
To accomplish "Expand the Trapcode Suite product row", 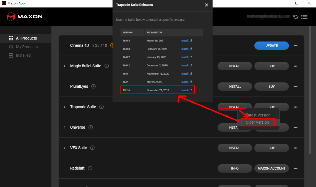I will tap(64, 107).
